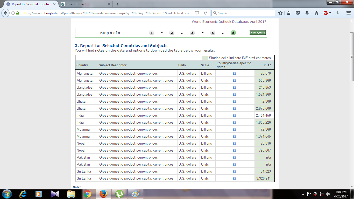The height and width of the screenshot is (199, 354).
Task: Launch Internet Explorer from the taskbar
Action: 23,194
